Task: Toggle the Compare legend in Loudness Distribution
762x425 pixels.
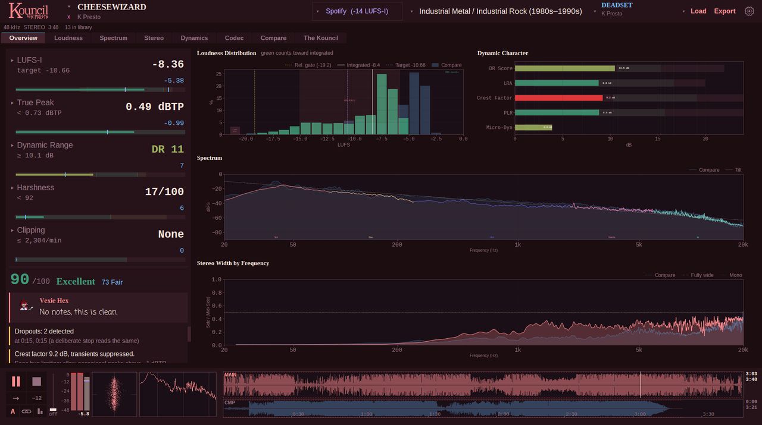Action: point(446,65)
